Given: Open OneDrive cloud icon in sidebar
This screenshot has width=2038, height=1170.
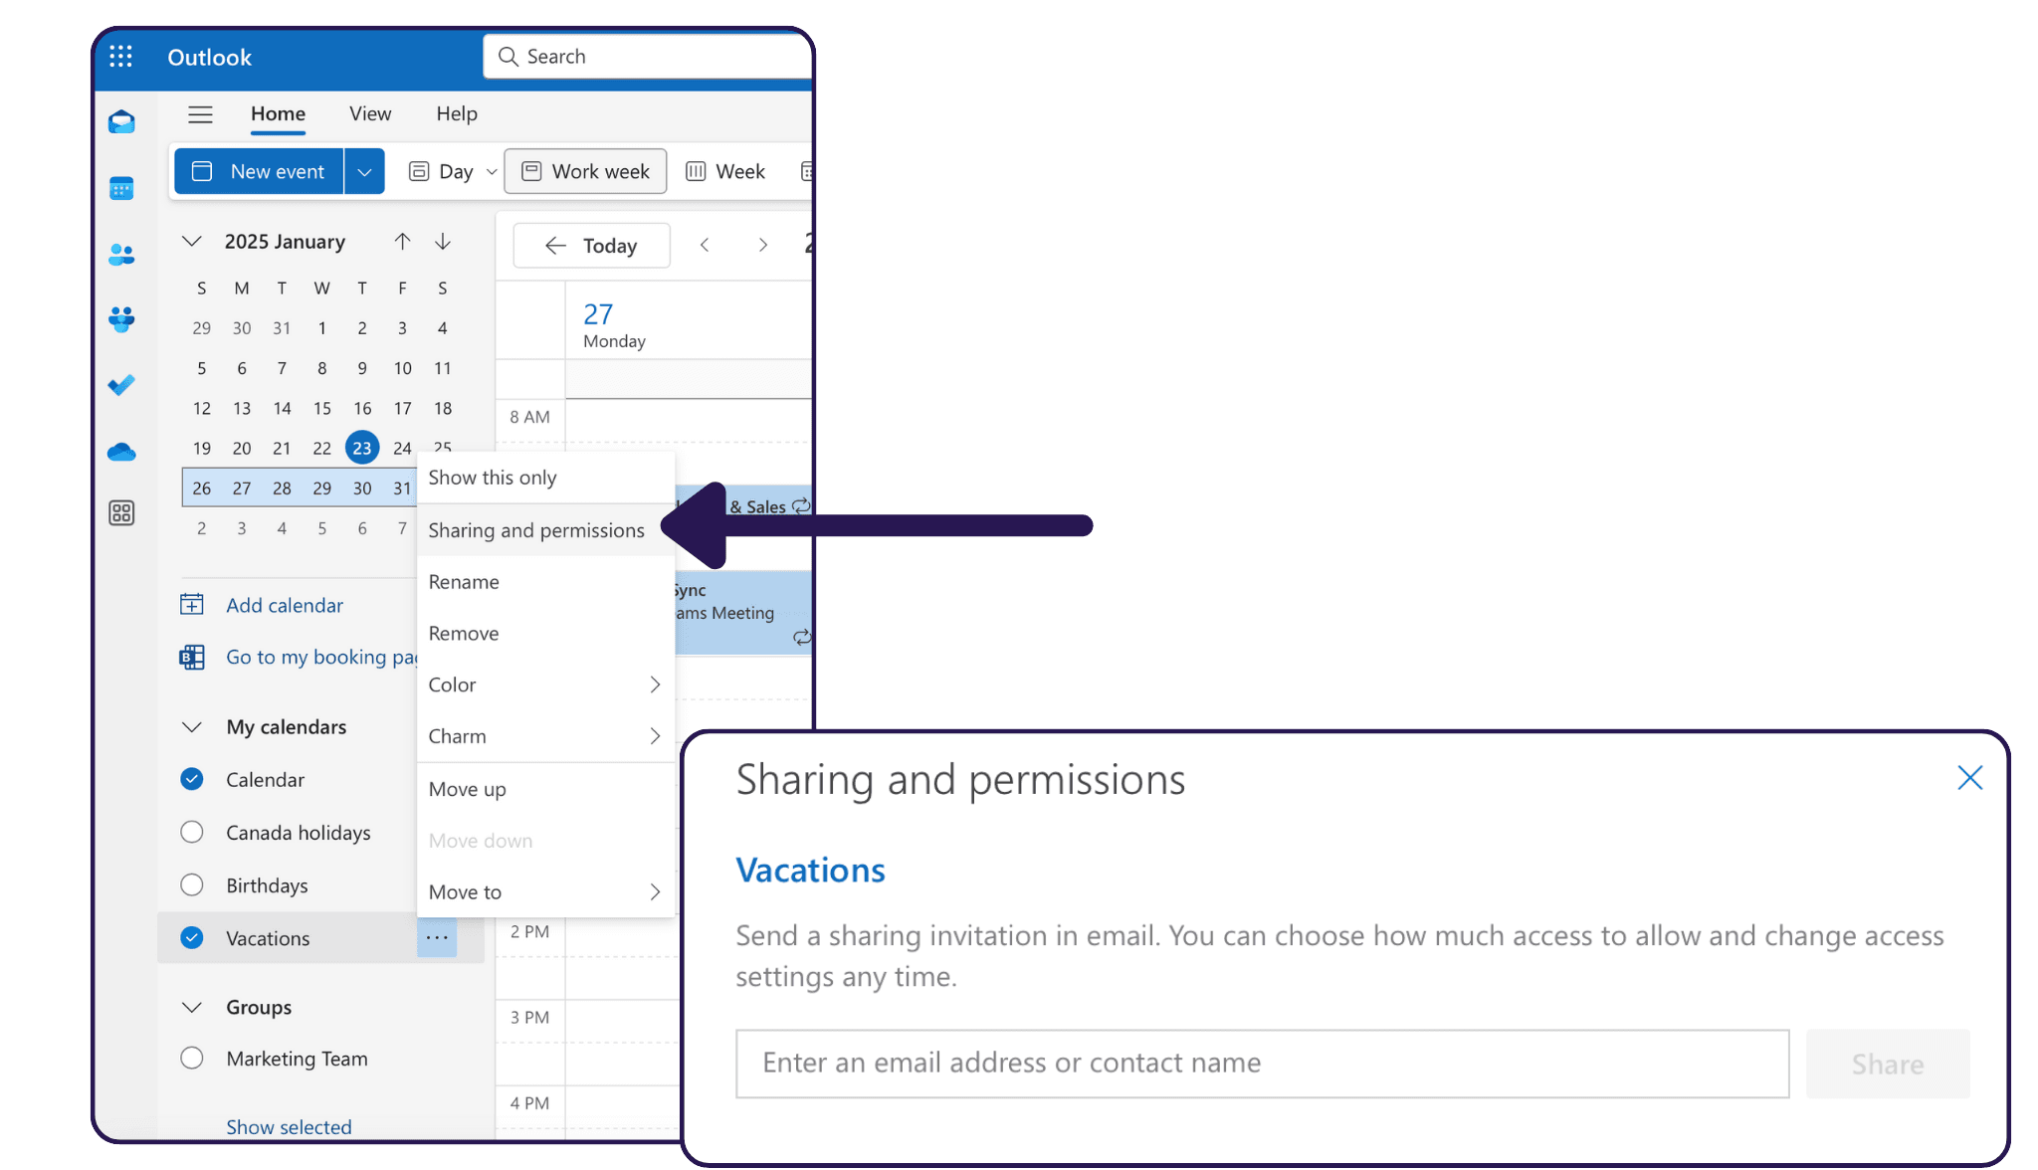Looking at the screenshot, I should coord(121,452).
